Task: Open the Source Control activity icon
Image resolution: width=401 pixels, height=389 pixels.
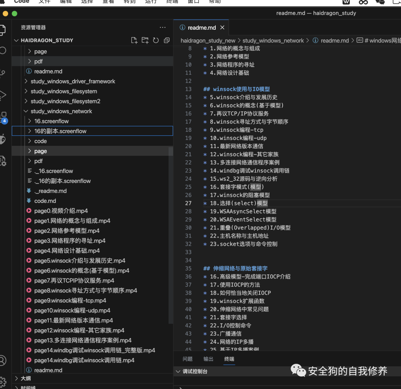Action: [x=3, y=73]
